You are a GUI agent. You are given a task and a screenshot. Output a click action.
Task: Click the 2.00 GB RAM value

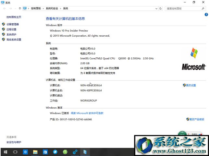click(x=85, y=63)
